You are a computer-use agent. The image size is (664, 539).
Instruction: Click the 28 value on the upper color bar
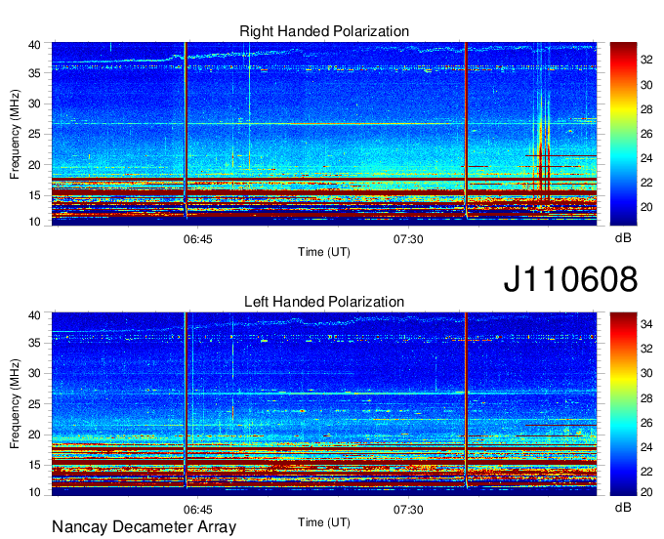[646, 109]
